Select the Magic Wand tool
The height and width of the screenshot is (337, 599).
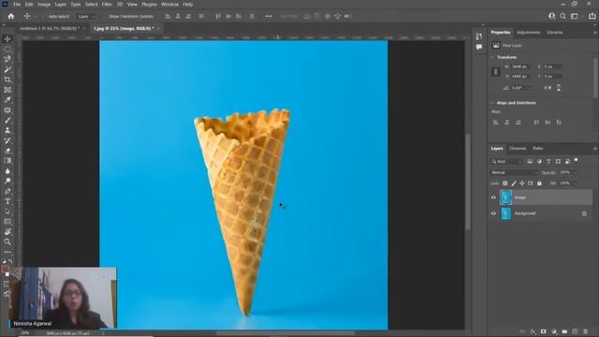tap(7, 69)
